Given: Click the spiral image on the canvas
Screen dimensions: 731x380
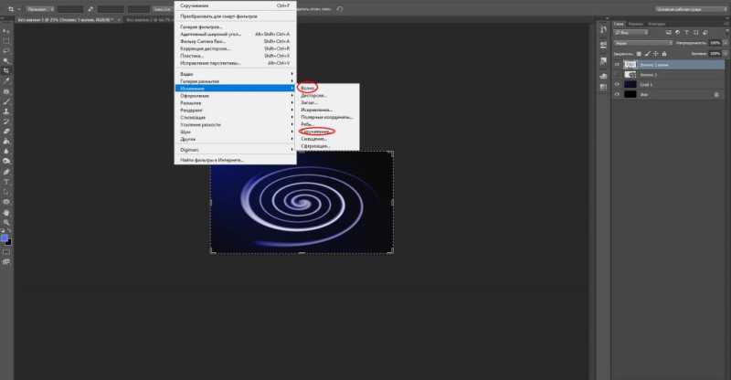Looking at the screenshot, I should (x=302, y=203).
